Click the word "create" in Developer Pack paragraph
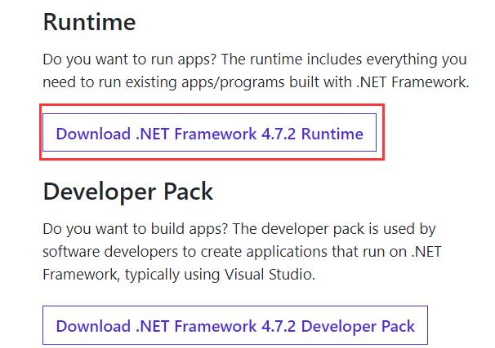This screenshot has height=348, width=495. click(x=221, y=251)
